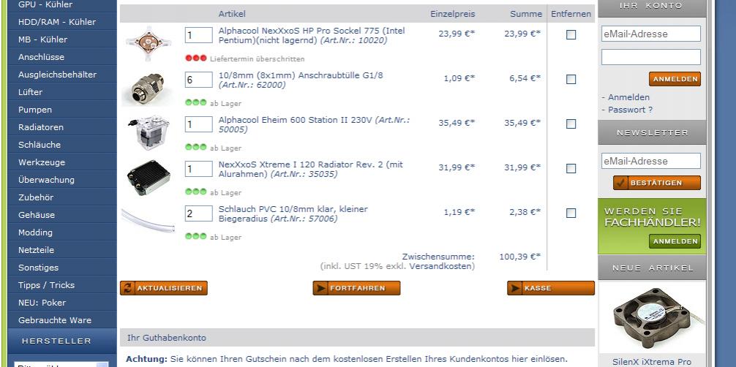The width and height of the screenshot is (736, 367).
Task: Click the NexXxoS HP Pro waterblock thumbnail
Action: coord(149,44)
